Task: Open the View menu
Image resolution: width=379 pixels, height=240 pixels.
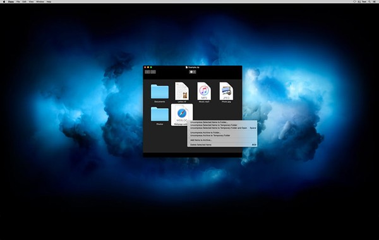Action: pos(31,1)
